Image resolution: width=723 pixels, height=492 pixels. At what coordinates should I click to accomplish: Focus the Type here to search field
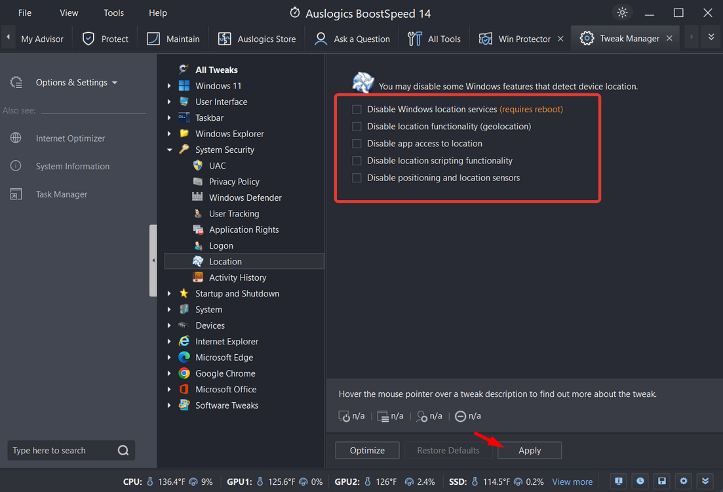[x=59, y=451]
